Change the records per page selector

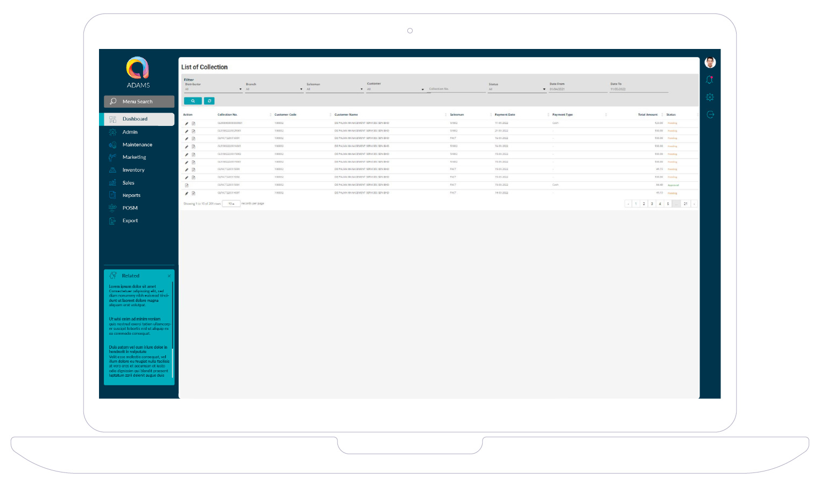[x=231, y=204]
